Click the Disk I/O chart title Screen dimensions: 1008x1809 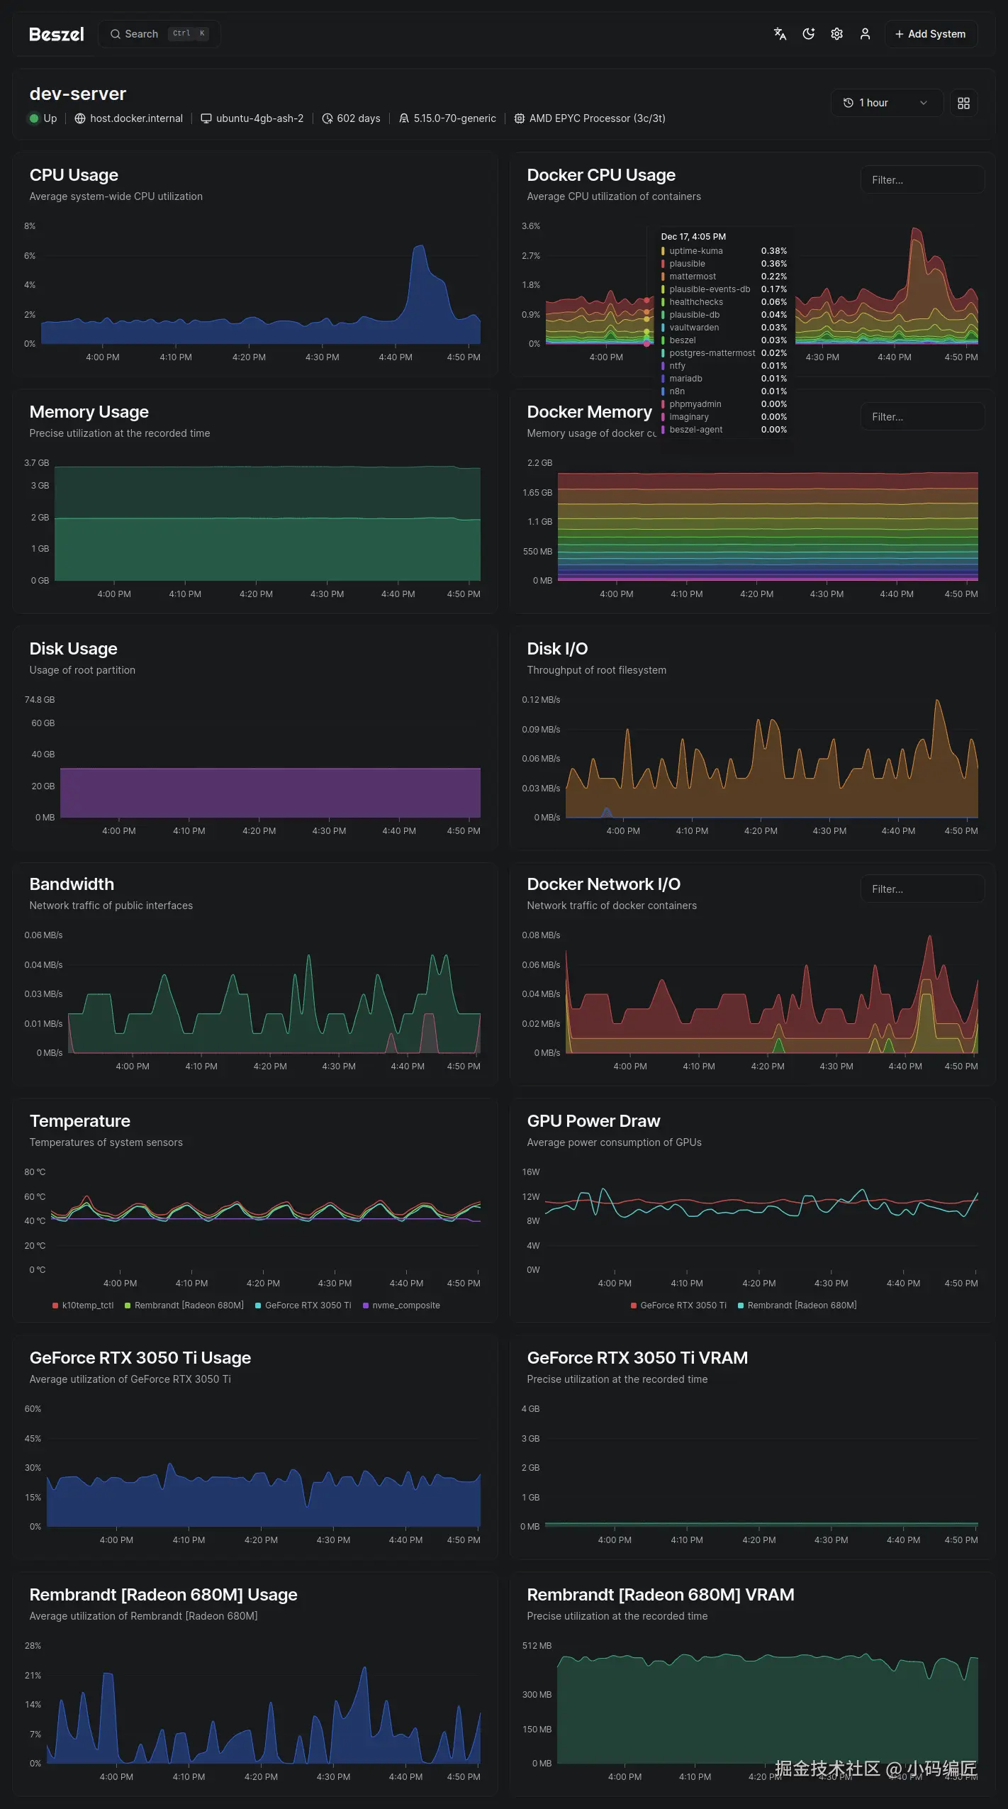point(557,649)
